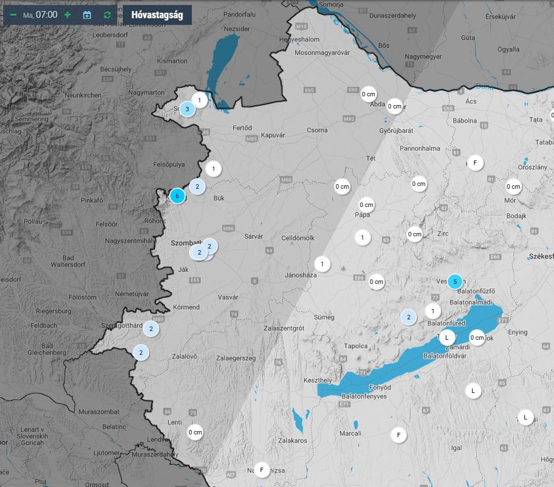Viewport: 554px width, 487px height.
Task: Select the blue 6 snow marker near Kőszeg
Action: (x=177, y=195)
